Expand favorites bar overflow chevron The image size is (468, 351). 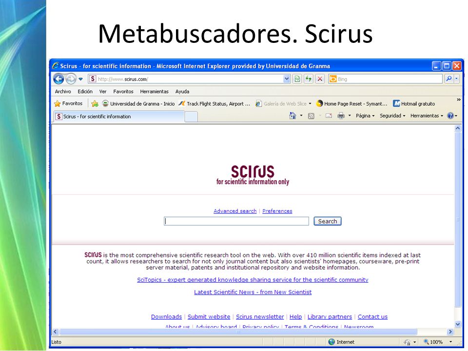459,99
